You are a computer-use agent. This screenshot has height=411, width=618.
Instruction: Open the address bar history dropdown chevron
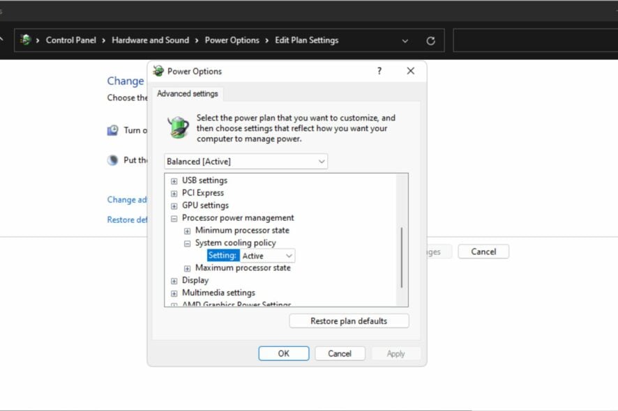click(x=405, y=40)
